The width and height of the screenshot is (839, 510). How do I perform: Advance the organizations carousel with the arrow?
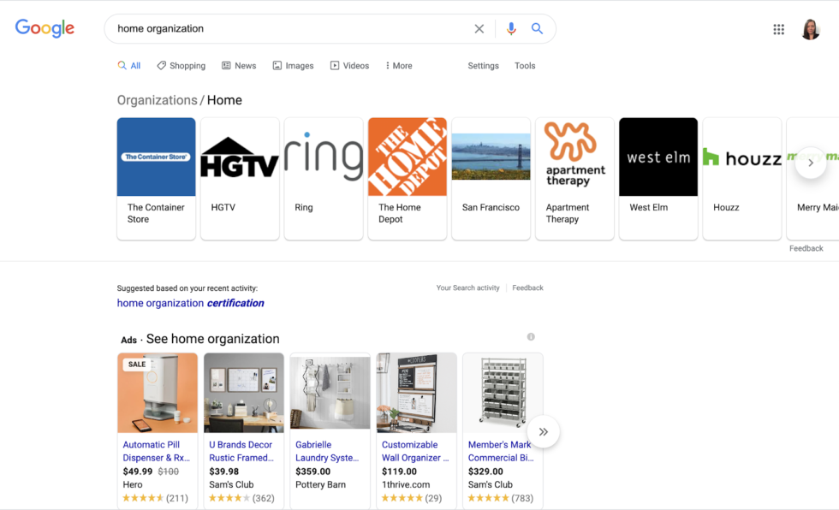pos(811,163)
